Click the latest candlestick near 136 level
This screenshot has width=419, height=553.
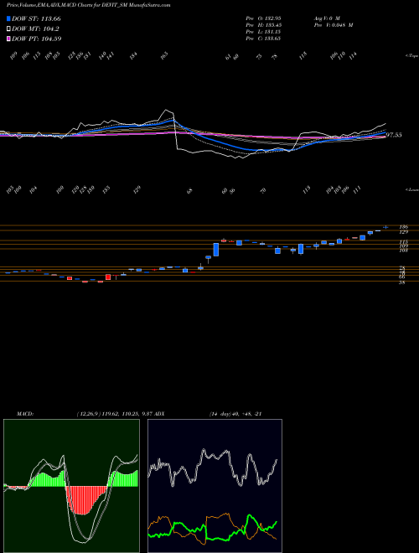pos(385,227)
